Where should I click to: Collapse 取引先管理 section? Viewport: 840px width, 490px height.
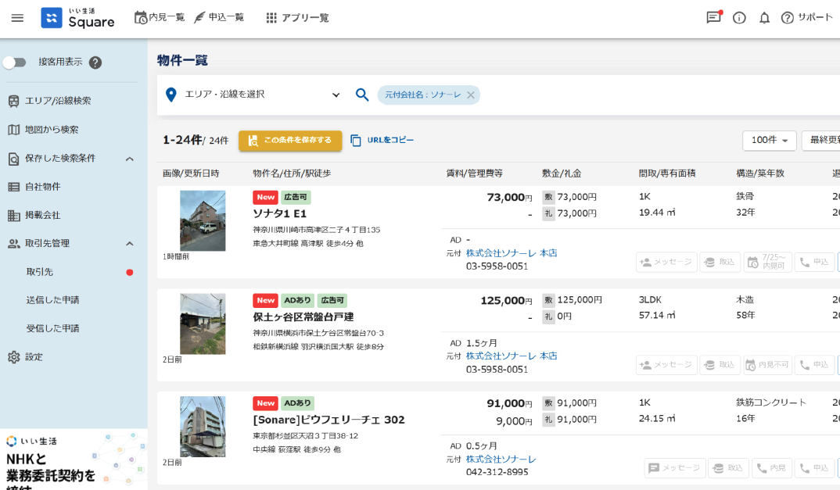coord(130,244)
